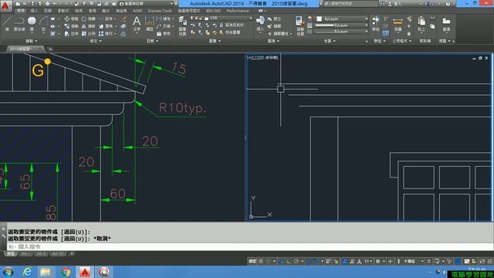Screen dimensions: 494x278
Task: Toggle hardware acceleration blue circle icon
Action: pos(458,261)
